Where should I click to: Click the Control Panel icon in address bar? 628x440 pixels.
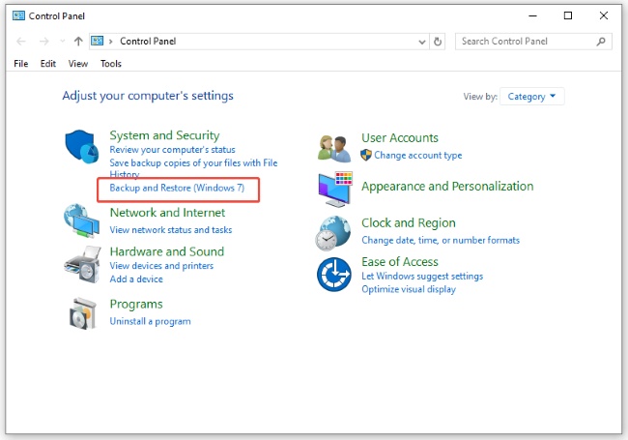tap(98, 41)
